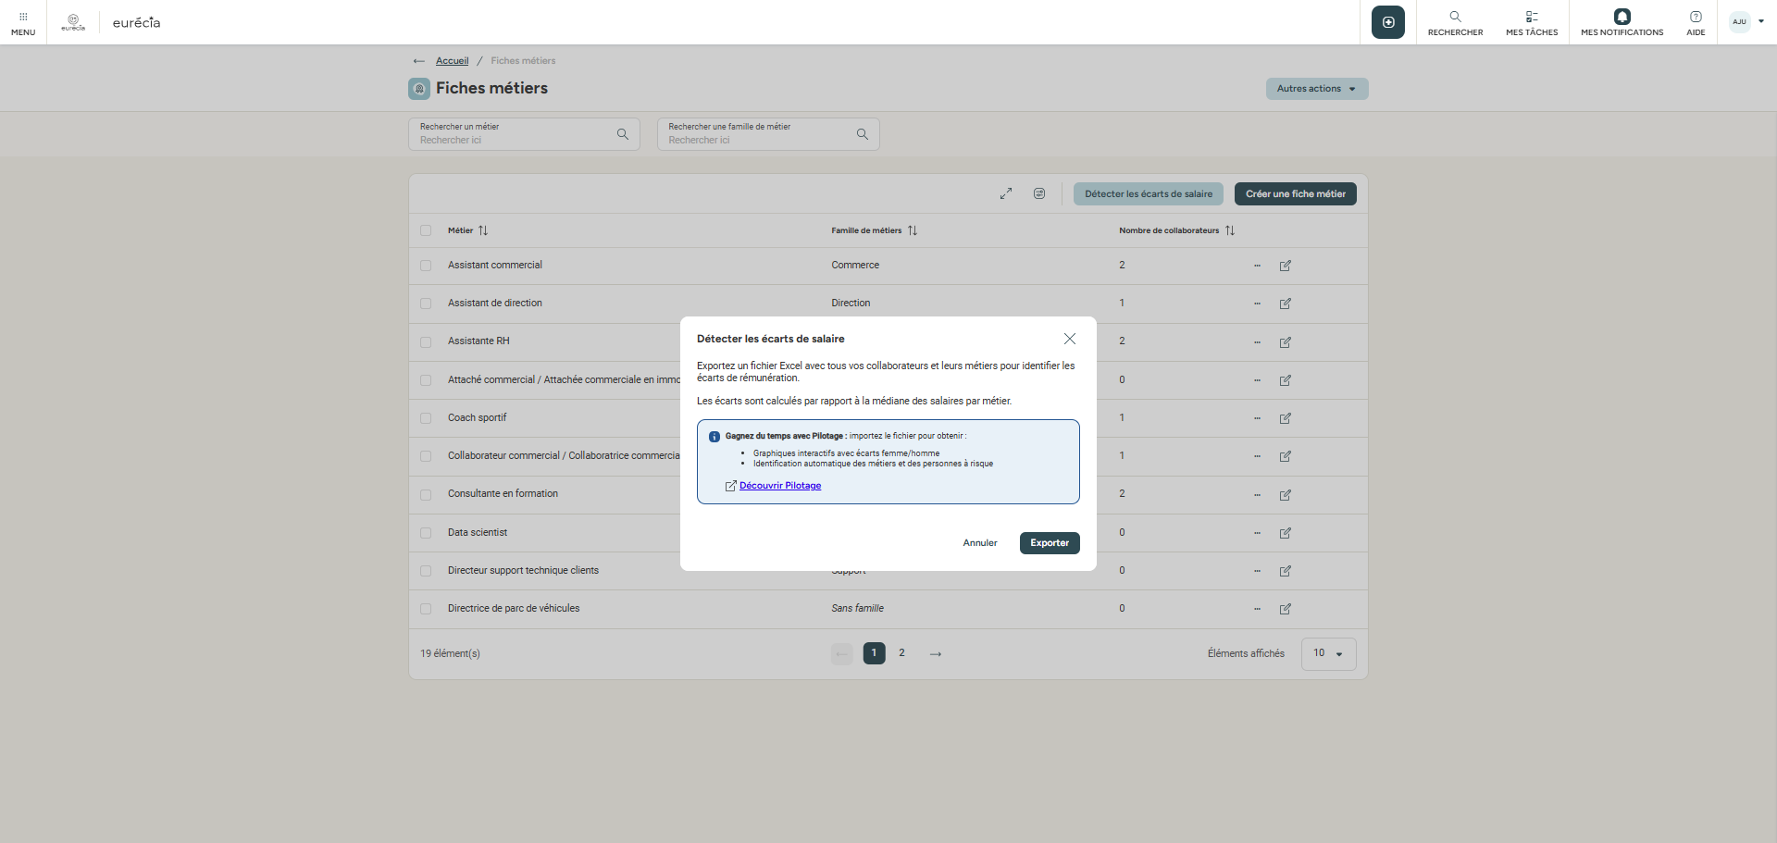Select the Coach sportif row checkbox
The width and height of the screenshot is (1777, 843).
click(426, 418)
